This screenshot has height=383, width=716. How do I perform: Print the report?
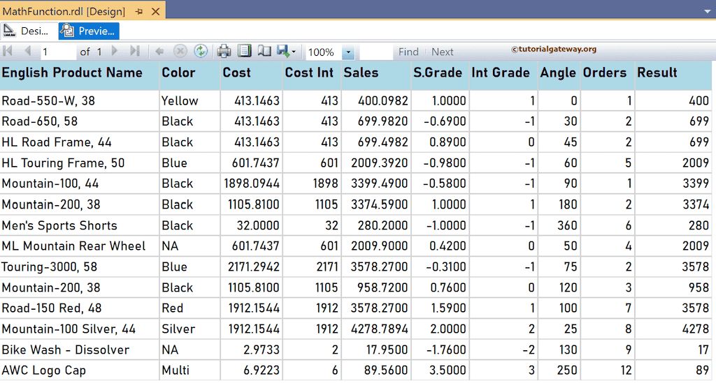pos(224,51)
